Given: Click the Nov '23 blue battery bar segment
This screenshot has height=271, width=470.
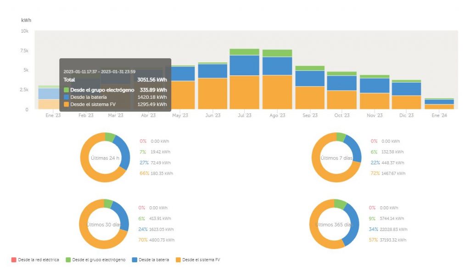Looking at the screenshot, I should point(375,85).
